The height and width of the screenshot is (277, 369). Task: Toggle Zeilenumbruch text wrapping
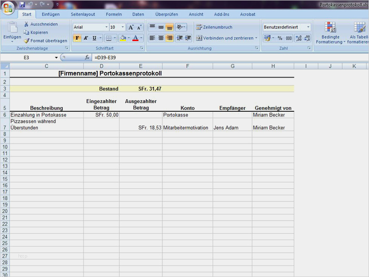[x=214, y=27]
